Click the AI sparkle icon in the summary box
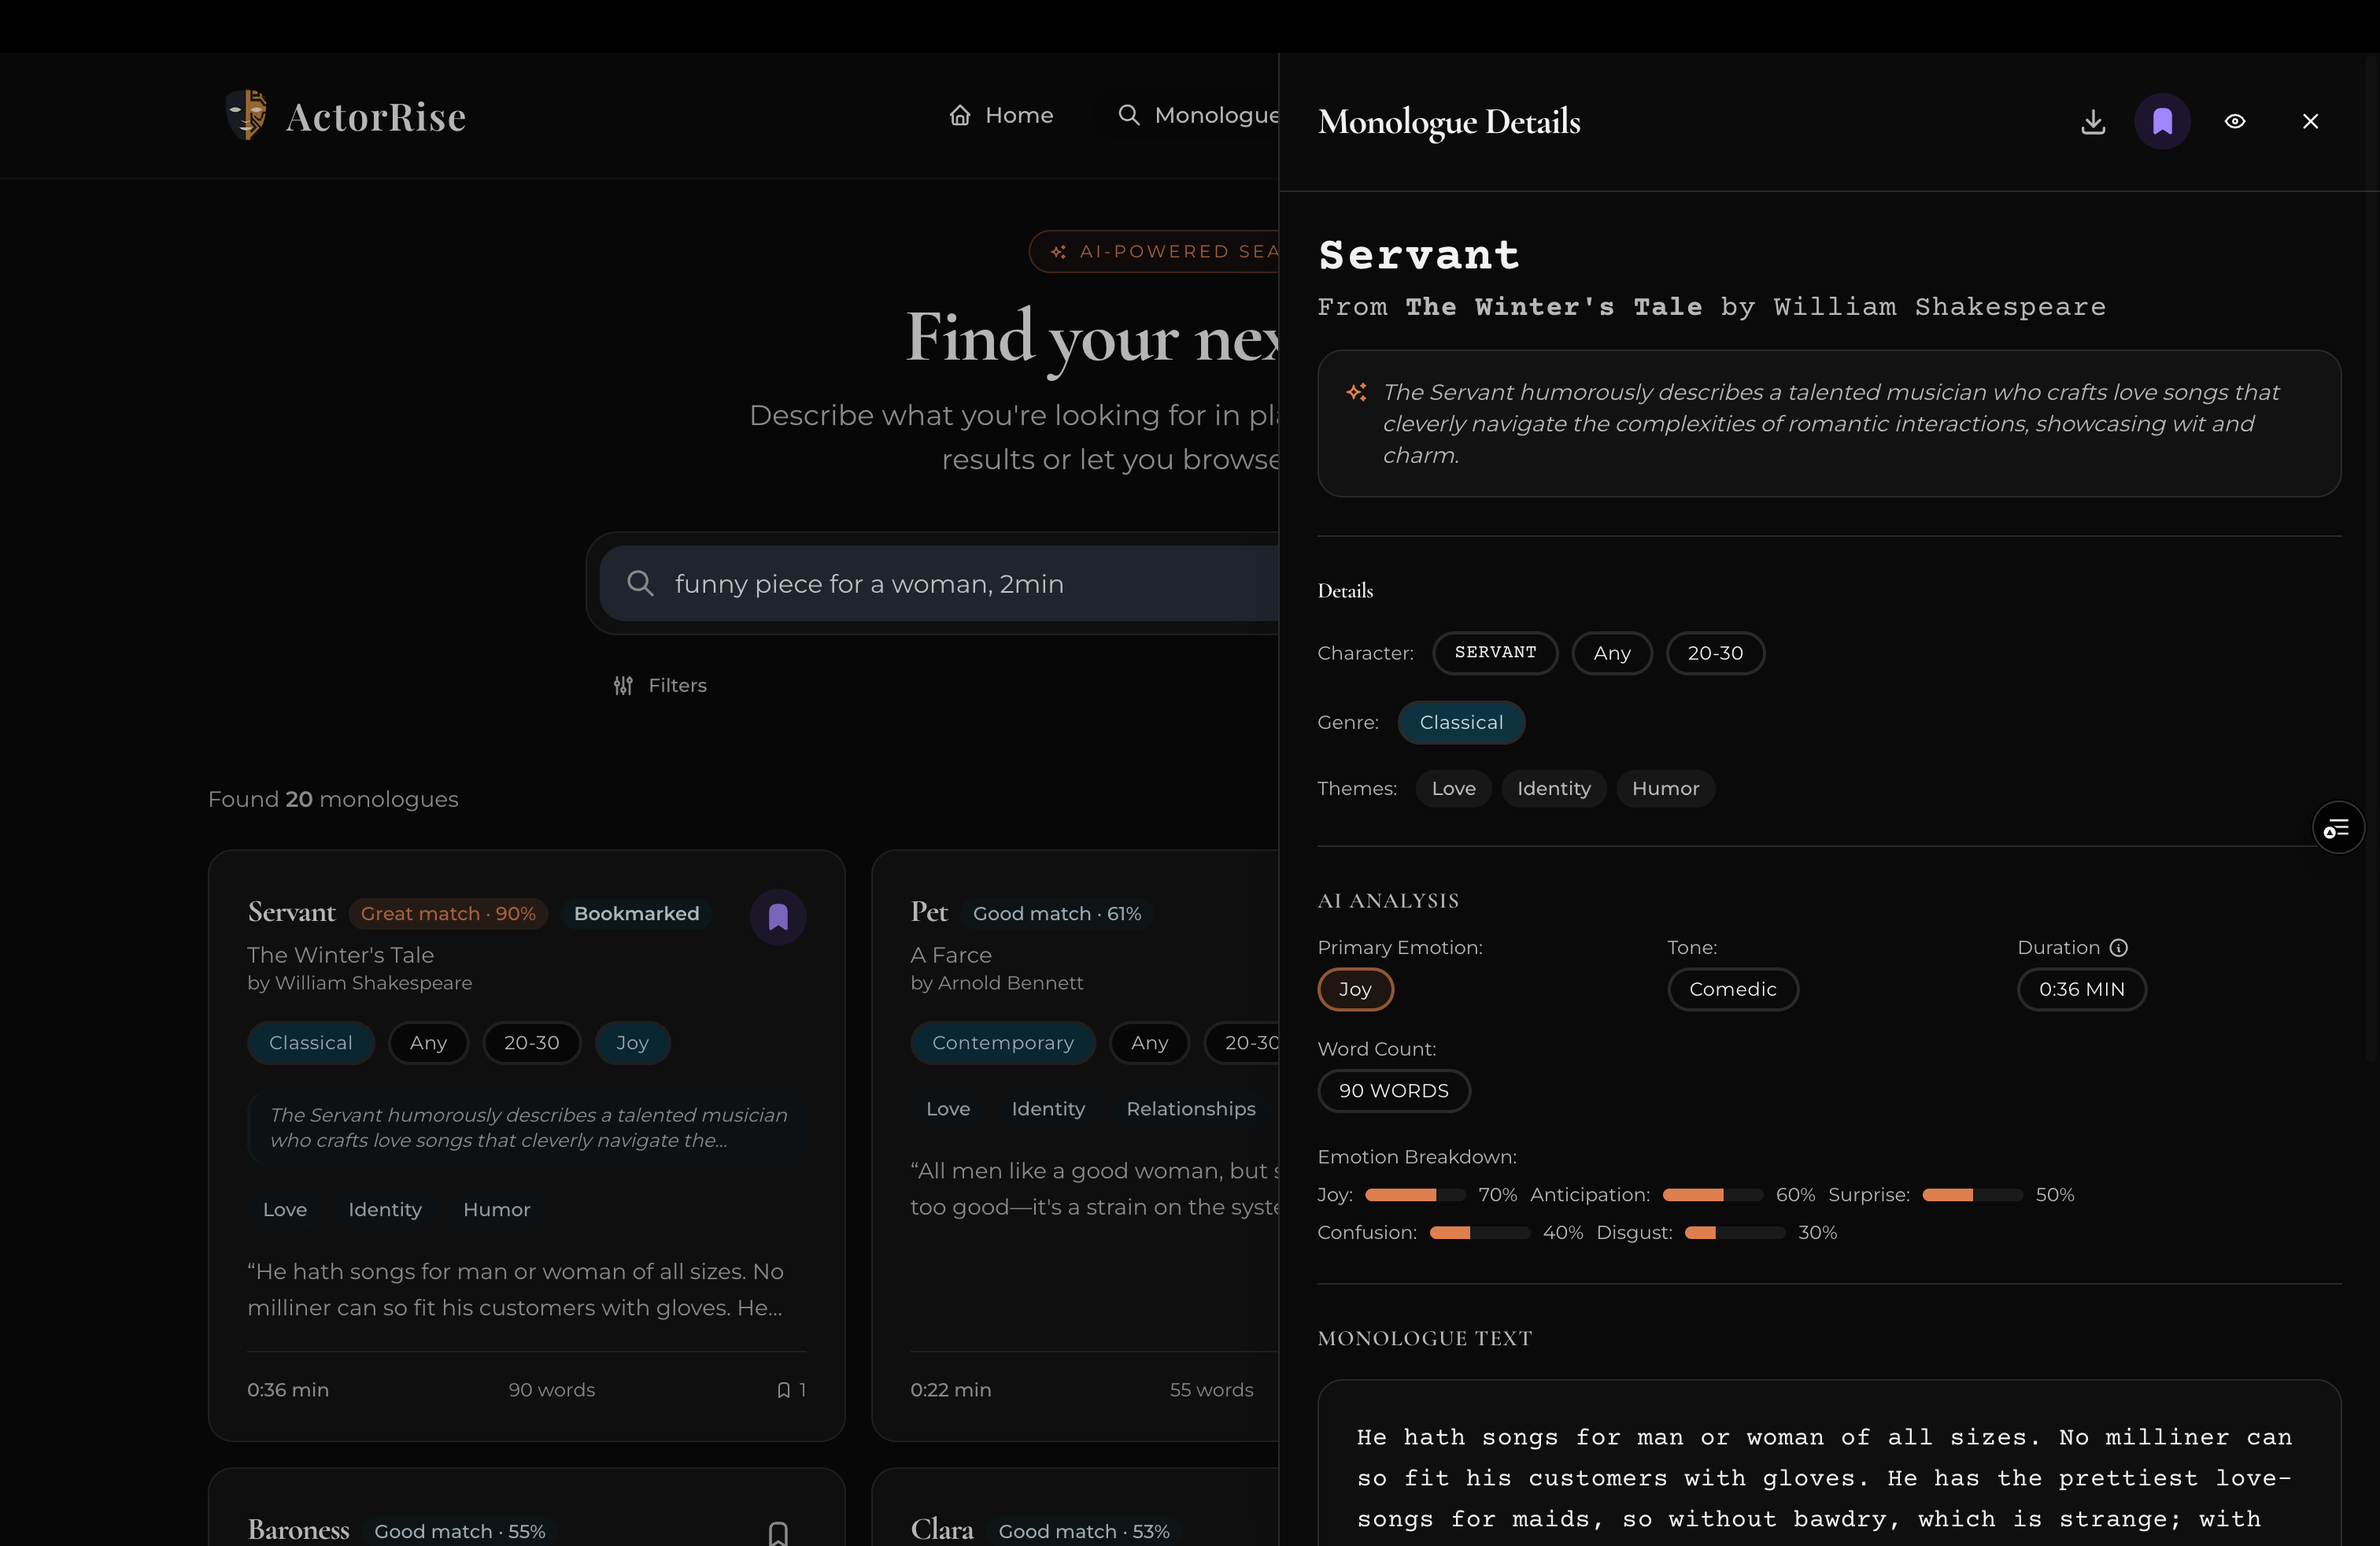 tap(1356, 393)
